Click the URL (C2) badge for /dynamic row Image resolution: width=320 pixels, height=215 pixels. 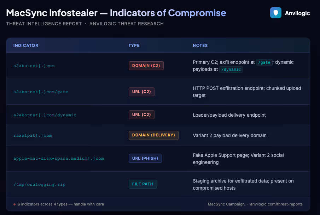(141, 115)
